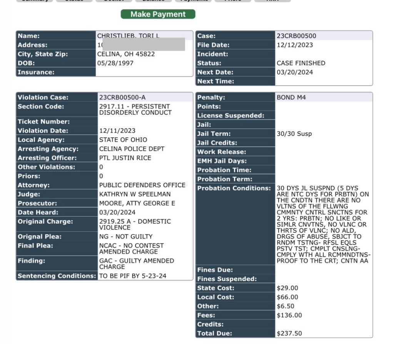Click the Fees amount $136.00

[289, 316]
